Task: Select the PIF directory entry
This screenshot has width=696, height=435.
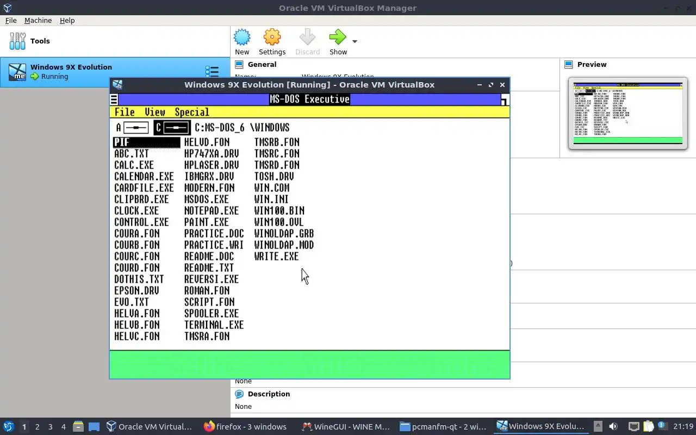Action: pyautogui.click(x=147, y=142)
